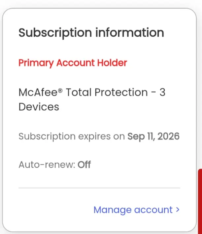Select the Subscription information heading
Image resolution: width=202 pixels, height=234 pixels.
pos(91,33)
